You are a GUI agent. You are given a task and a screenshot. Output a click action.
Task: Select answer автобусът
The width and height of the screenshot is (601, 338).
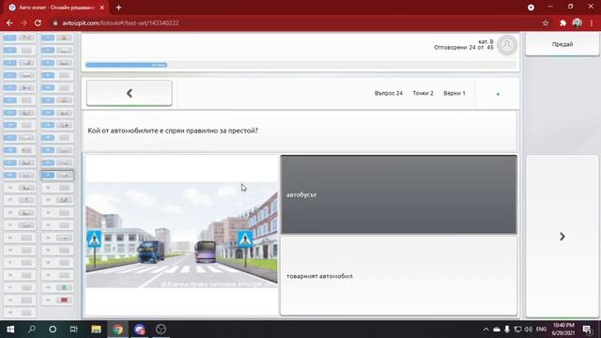398,194
